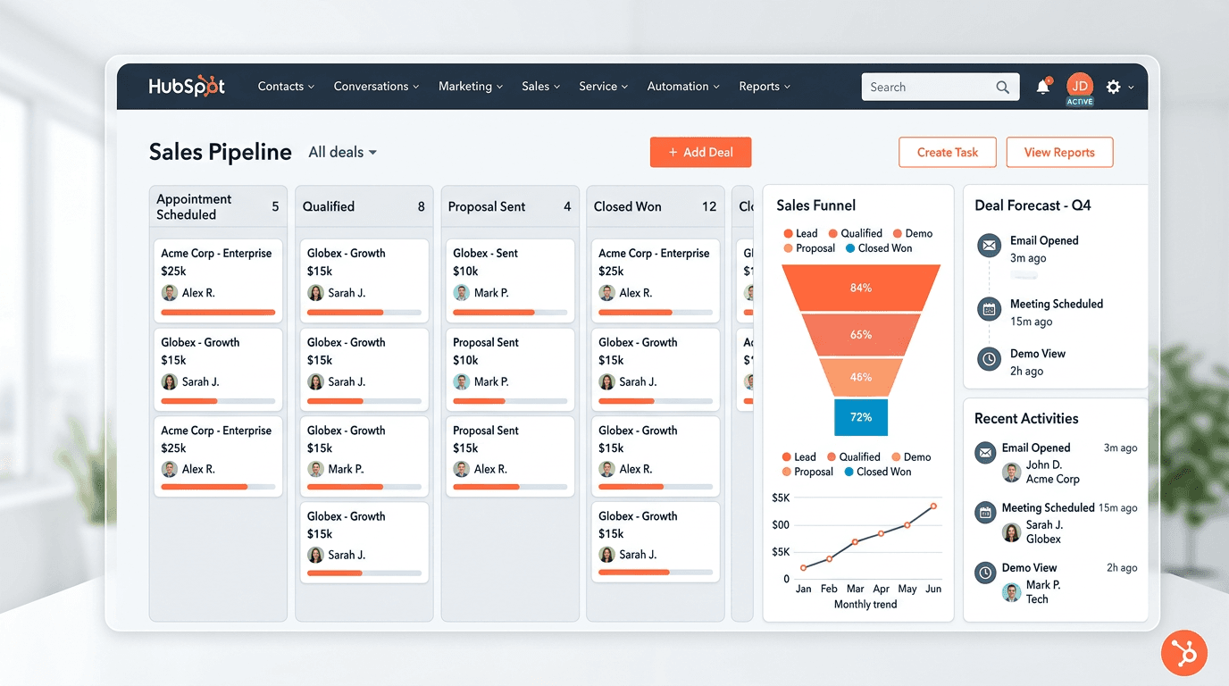Click Sarah J.'s avatar in Recent Activities
Image resolution: width=1229 pixels, height=686 pixels.
click(1012, 532)
